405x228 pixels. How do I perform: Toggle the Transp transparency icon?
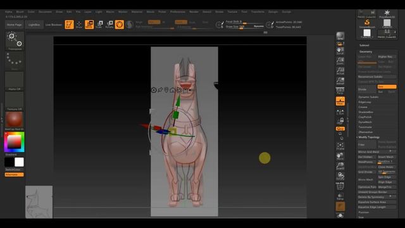click(340, 196)
